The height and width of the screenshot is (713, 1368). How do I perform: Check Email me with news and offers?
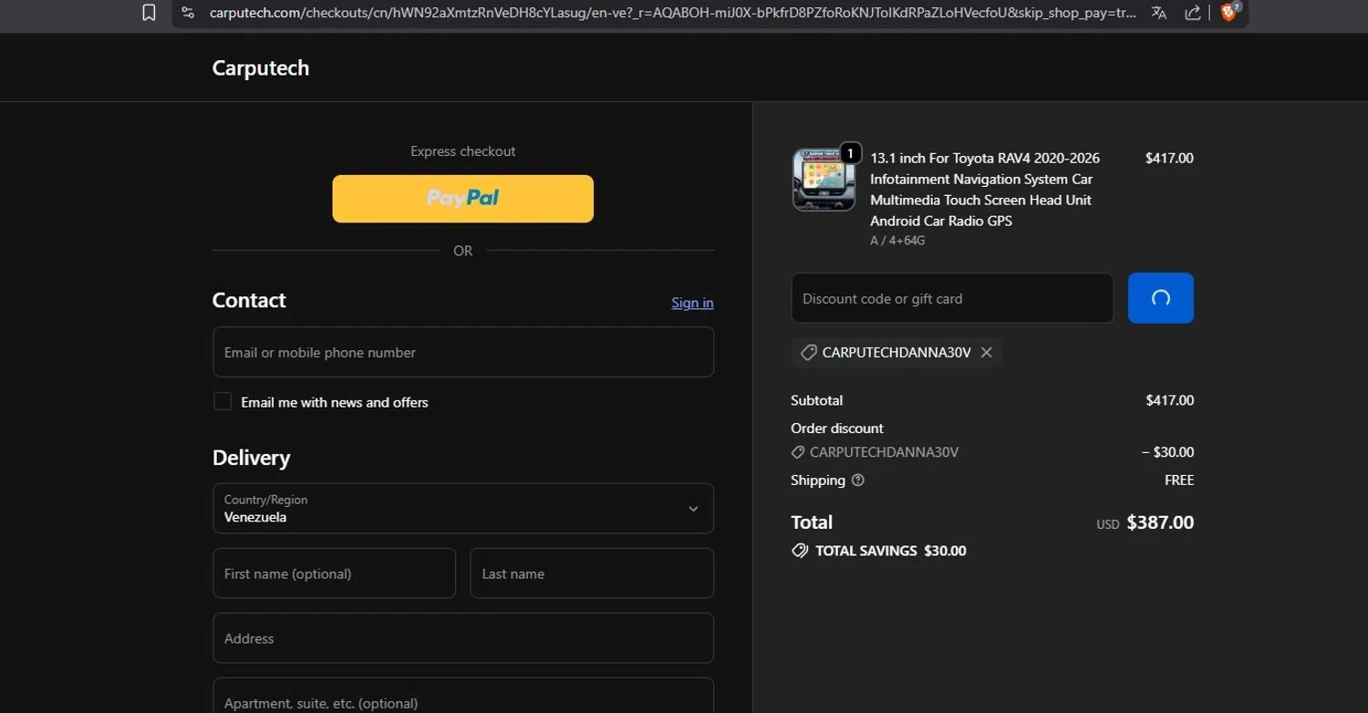[223, 401]
